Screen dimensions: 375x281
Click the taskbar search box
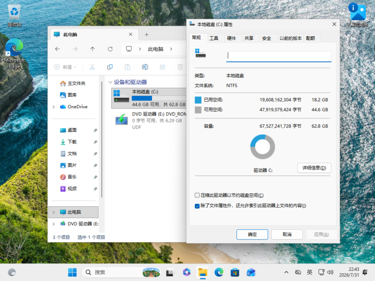121,272
